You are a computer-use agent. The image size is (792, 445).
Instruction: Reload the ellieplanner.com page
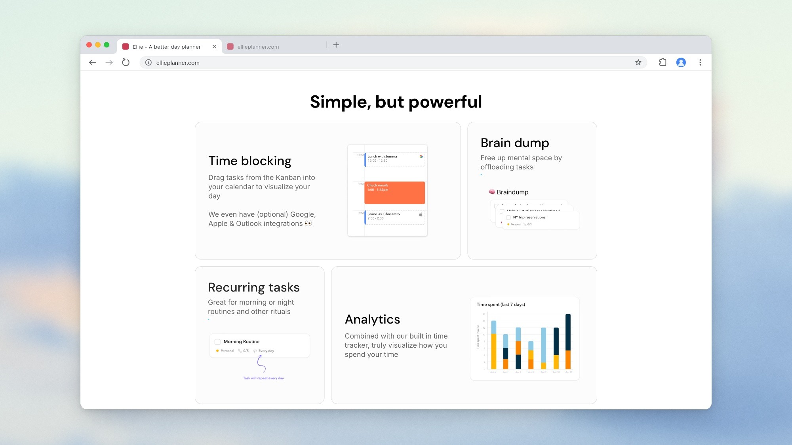126,62
